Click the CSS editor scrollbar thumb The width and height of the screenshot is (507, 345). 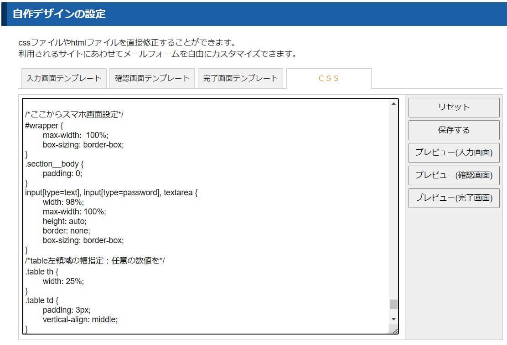pos(393,304)
